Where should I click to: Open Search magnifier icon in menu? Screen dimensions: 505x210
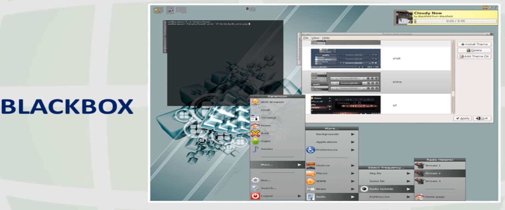click(255, 188)
